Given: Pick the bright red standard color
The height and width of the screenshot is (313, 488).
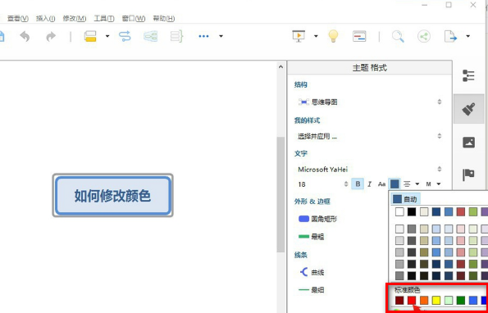Looking at the screenshot, I should tap(412, 300).
